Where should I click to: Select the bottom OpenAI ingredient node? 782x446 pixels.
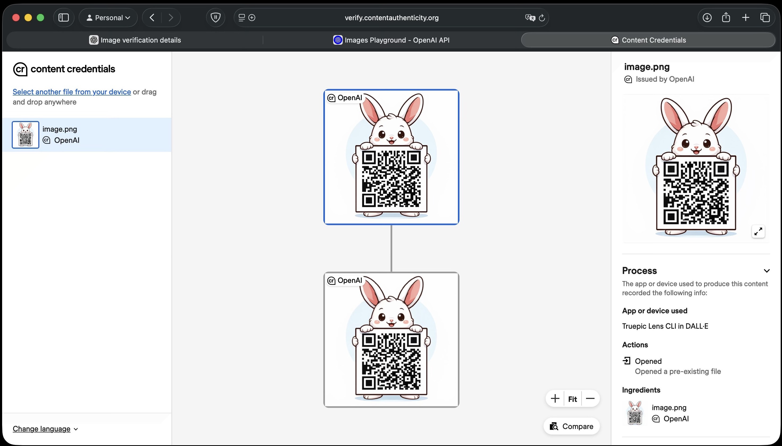tap(391, 339)
